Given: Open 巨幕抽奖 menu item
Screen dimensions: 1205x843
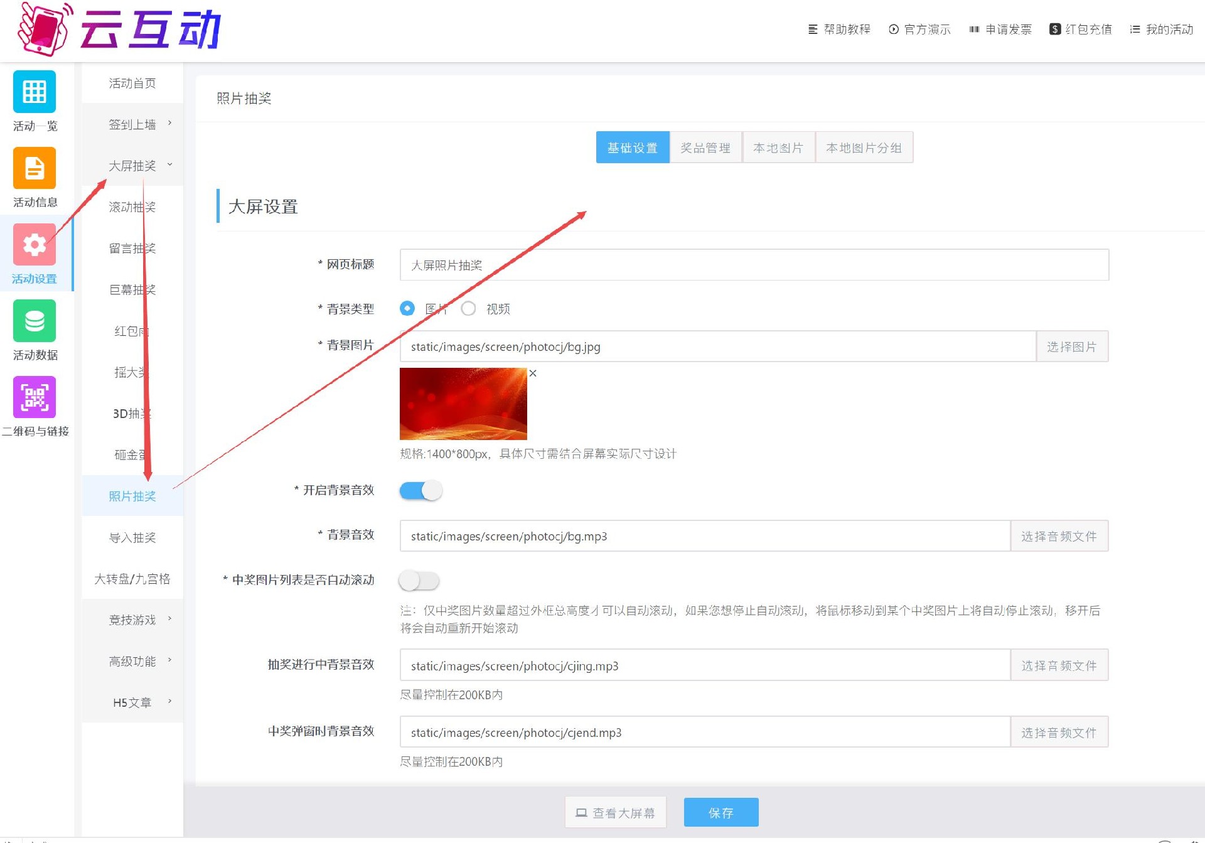Looking at the screenshot, I should coord(132,290).
